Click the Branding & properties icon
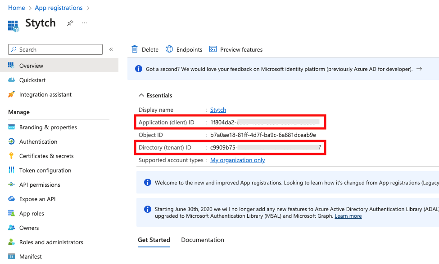Viewport: 439px width, 264px height. click(11, 127)
